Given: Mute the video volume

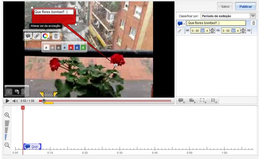Looking at the screenshot, I should pos(15,101).
